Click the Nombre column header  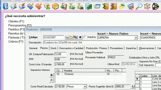(x=84, y=70)
